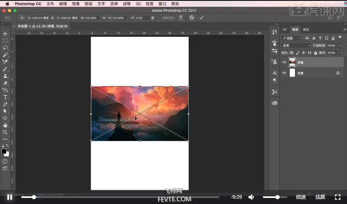Open the 滤镜 Filter menu

point(126,4)
